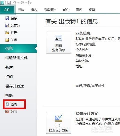Click the 地址: label
This screenshot has width=120, height=136.
(79, 66)
